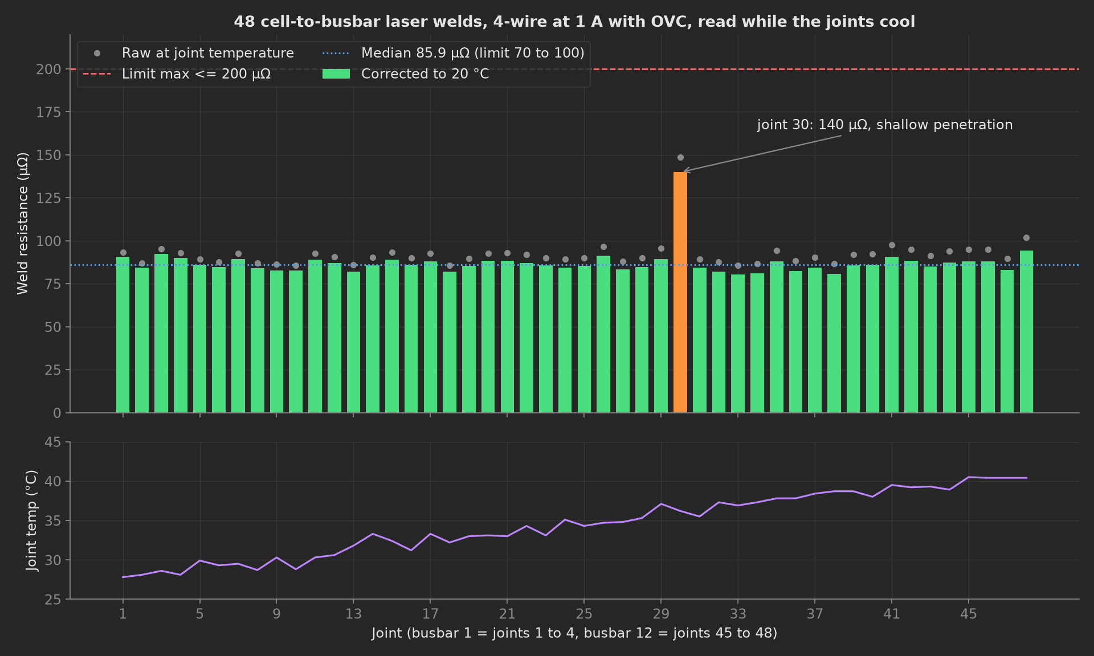Screen dimensions: 1094x656
Task: Click the green bar for joint 1
Action: [123, 335]
